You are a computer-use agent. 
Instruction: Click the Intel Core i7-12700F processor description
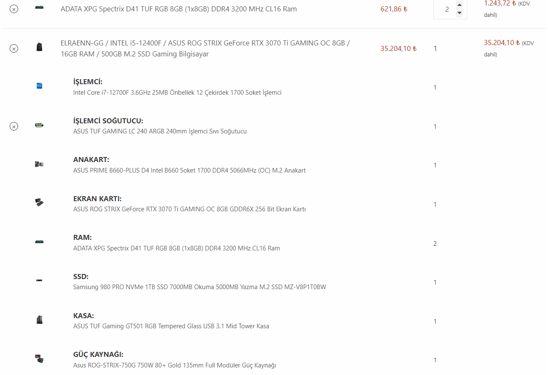click(x=177, y=93)
